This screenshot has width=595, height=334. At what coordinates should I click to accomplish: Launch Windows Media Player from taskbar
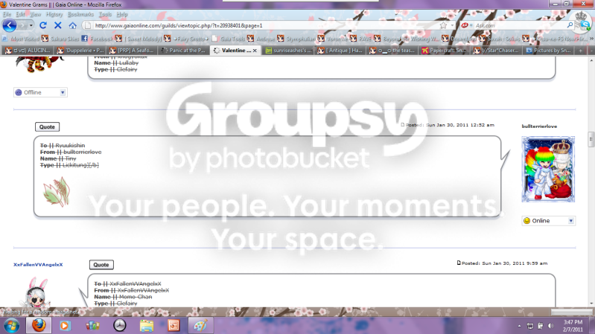click(x=65, y=326)
